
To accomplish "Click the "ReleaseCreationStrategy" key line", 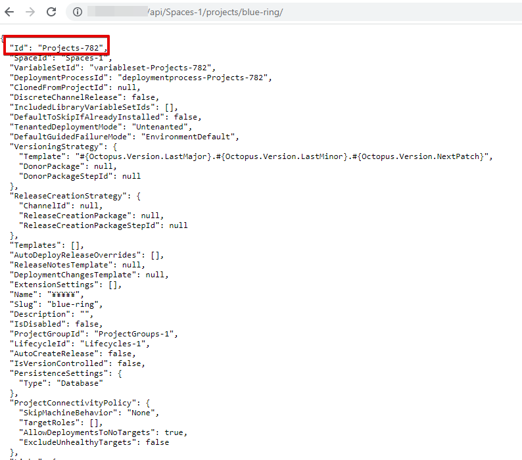I will tap(75, 196).
